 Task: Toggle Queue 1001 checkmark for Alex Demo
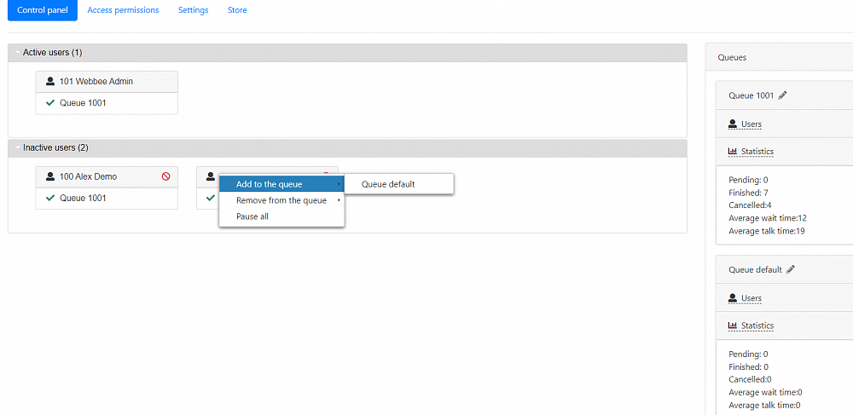coord(50,199)
